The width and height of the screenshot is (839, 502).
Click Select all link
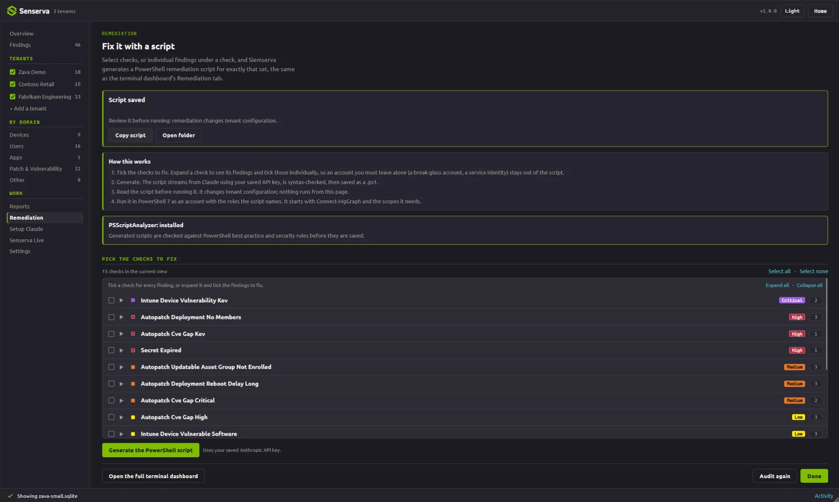click(779, 272)
